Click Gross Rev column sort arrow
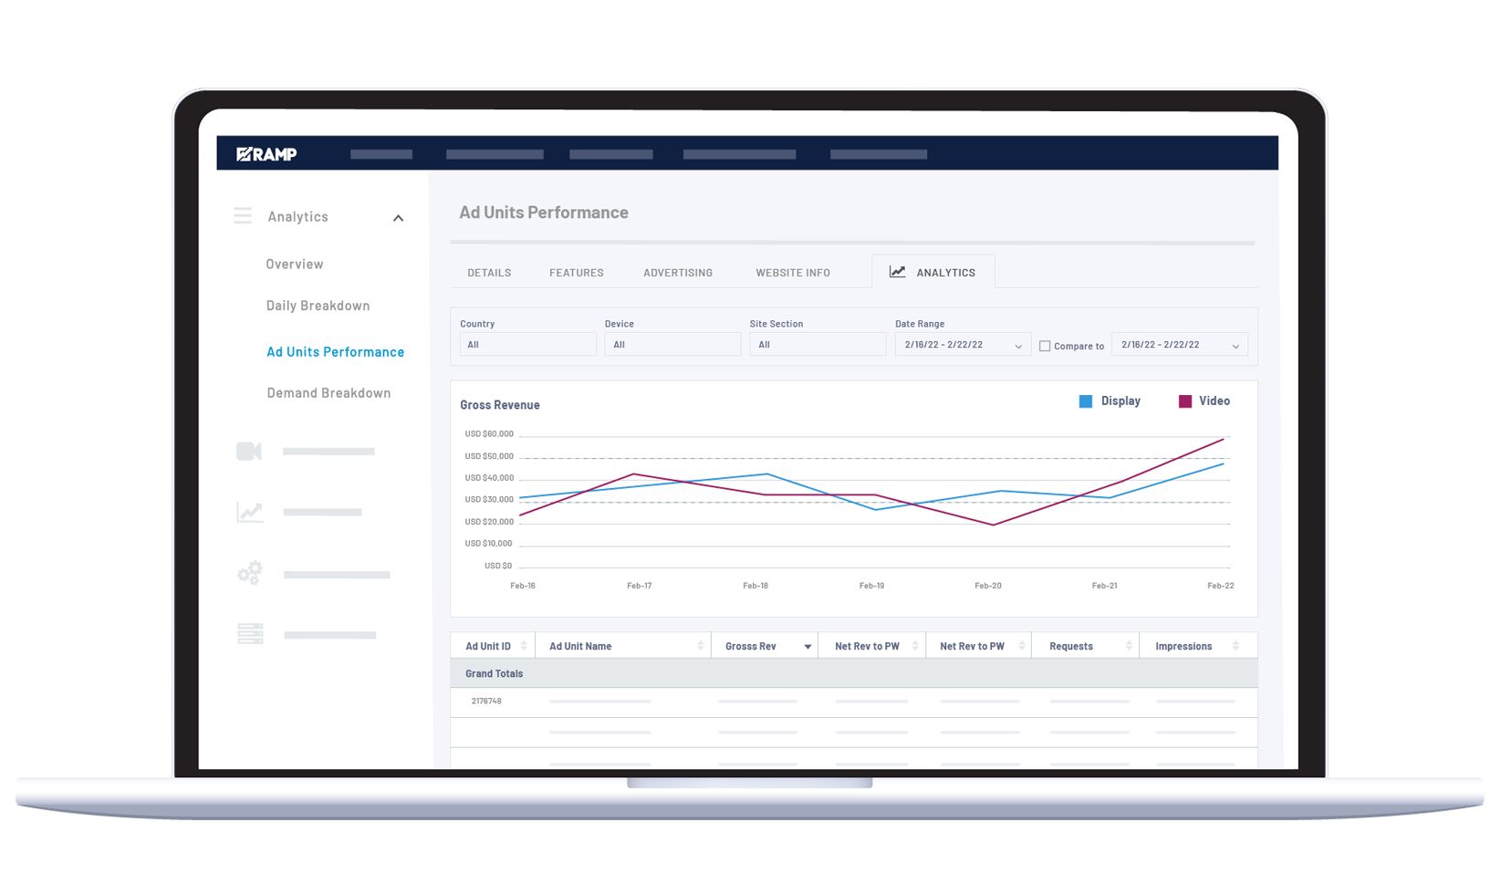The image size is (1501, 874). pyautogui.click(x=808, y=647)
